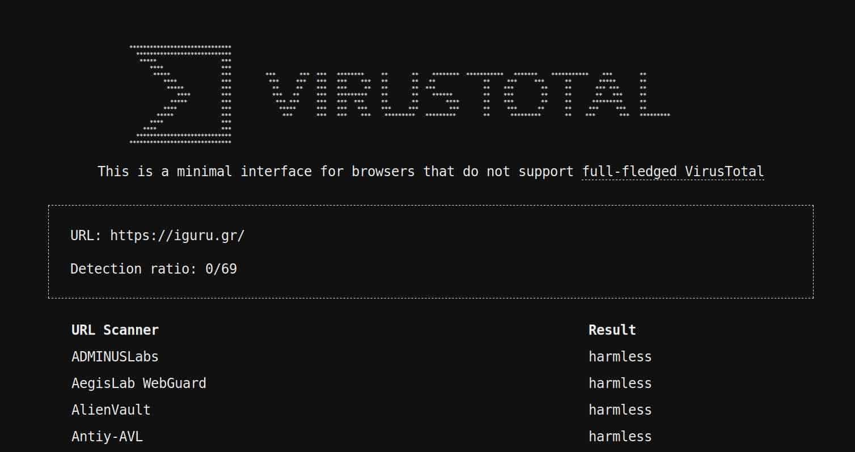This screenshot has width=855, height=452.
Task: Click the Result column header
Action: point(612,330)
